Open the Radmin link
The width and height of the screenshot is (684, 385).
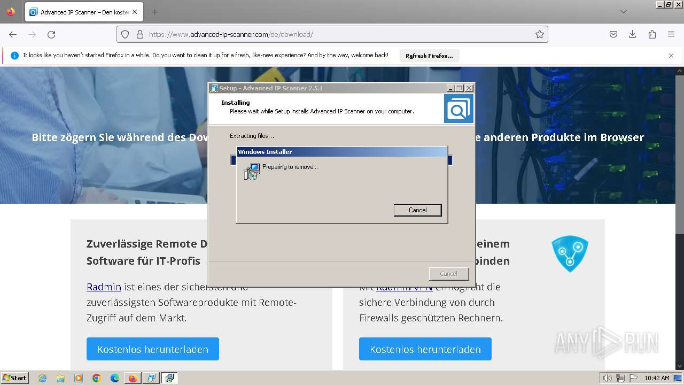click(x=104, y=287)
